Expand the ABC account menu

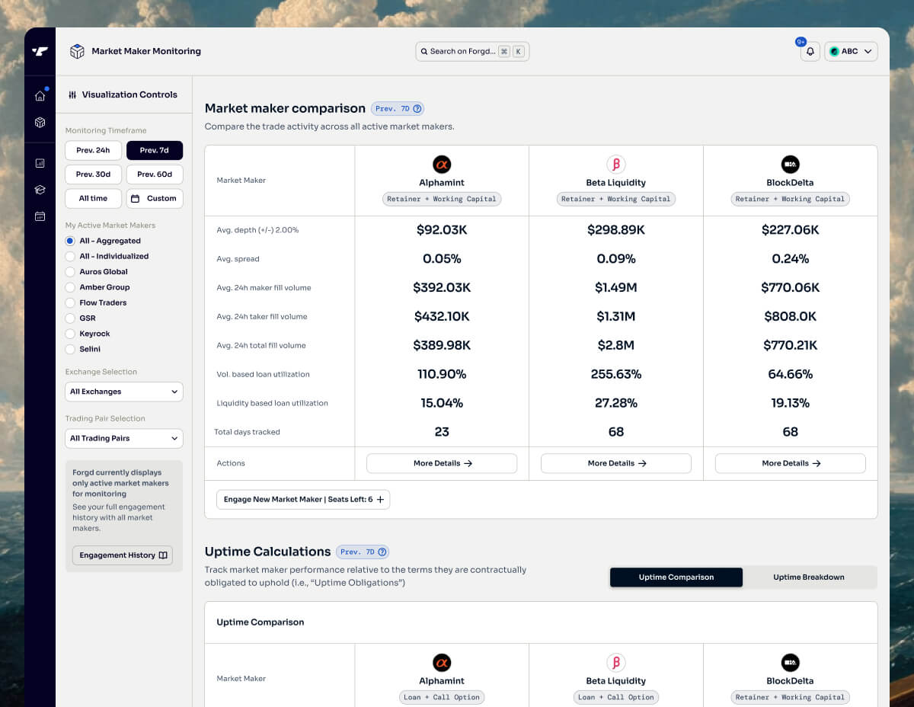(x=851, y=52)
